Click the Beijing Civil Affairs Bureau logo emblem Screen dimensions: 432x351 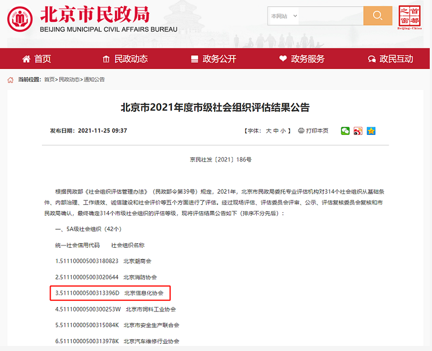(x=20, y=19)
